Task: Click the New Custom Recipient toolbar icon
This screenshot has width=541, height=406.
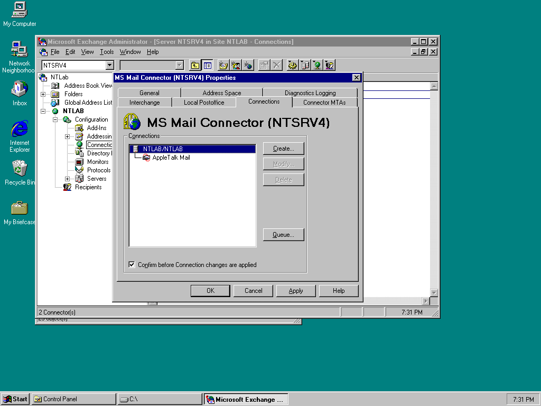Action: 248,65
